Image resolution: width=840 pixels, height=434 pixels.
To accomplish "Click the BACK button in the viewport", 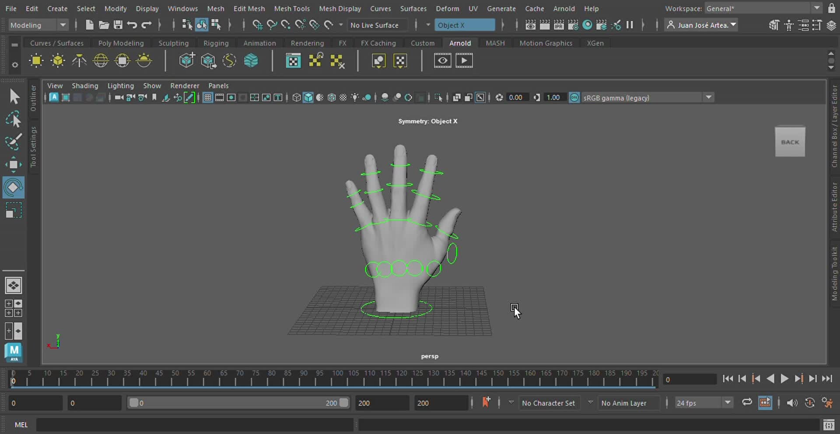I will tap(790, 141).
